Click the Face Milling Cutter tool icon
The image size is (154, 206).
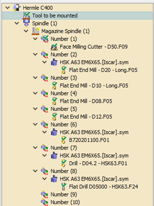point(54,47)
